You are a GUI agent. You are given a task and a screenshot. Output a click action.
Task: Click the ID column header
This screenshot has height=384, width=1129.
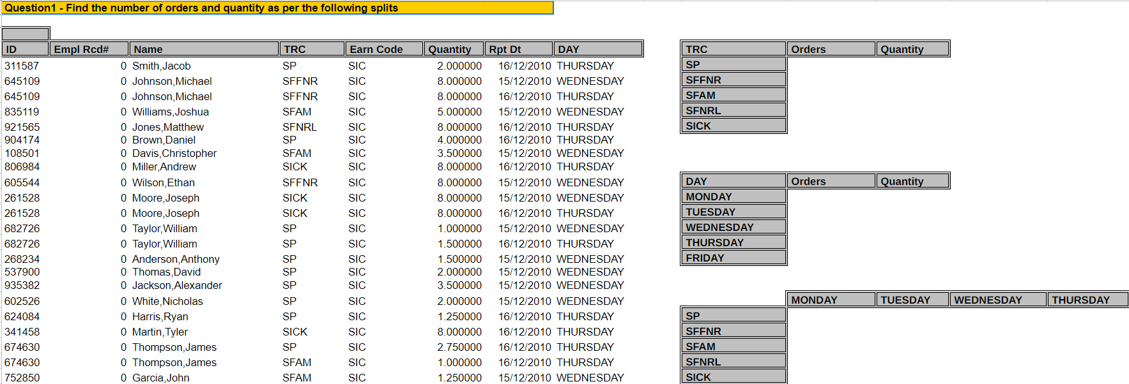point(26,49)
